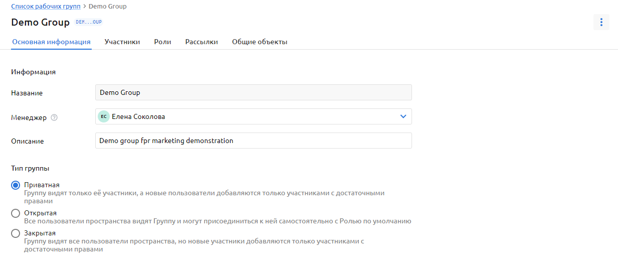
Task: Open the three-dot more options menu
Action: pyautogui.click(x=601, y=22)
